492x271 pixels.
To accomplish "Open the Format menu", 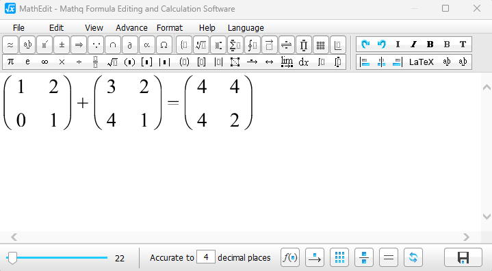I will point(170,27).
